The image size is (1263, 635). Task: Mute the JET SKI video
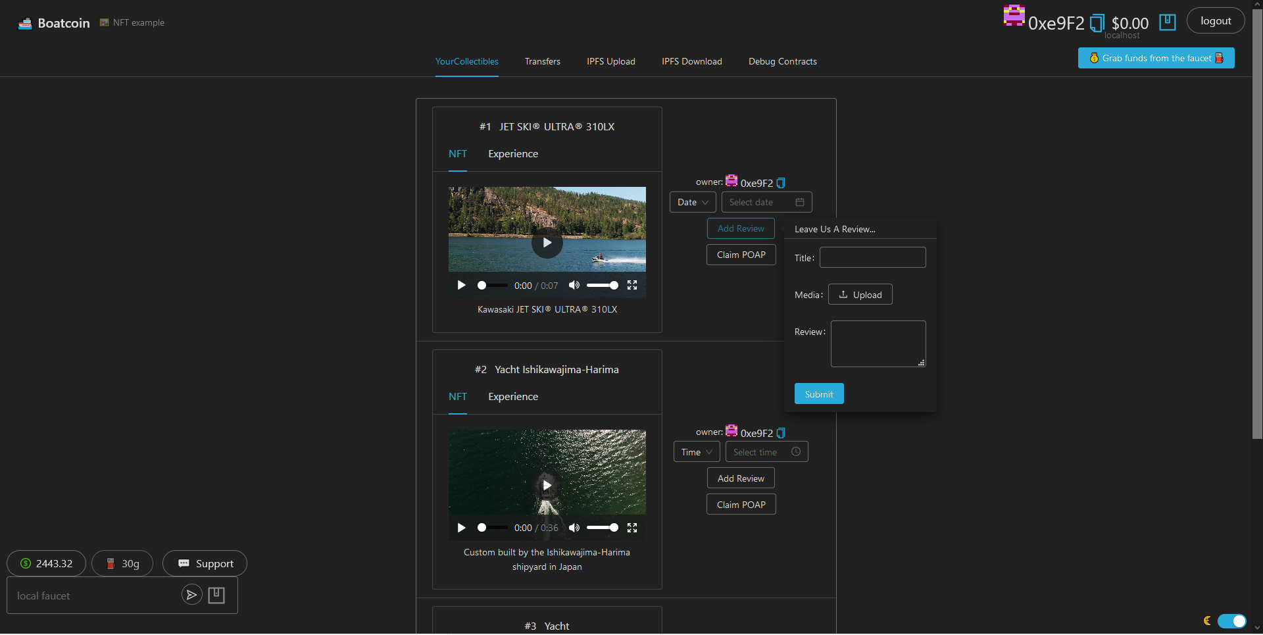click(x=574, y=285)
